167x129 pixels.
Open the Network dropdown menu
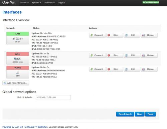(x=49, y=3)
